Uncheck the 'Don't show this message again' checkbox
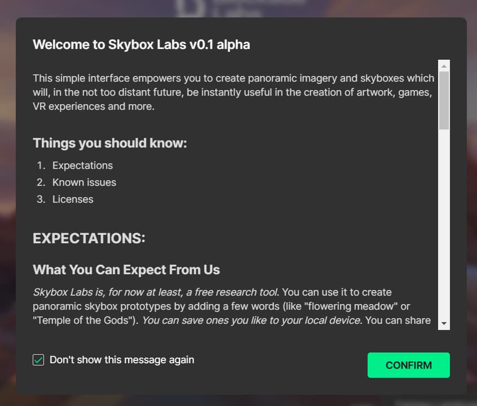This screenshot has width=477, height=406. click(x=38, y=360)
